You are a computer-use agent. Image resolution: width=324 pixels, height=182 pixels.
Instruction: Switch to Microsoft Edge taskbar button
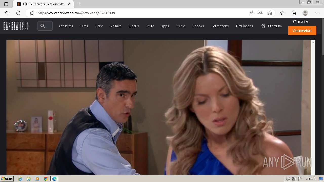54,179
